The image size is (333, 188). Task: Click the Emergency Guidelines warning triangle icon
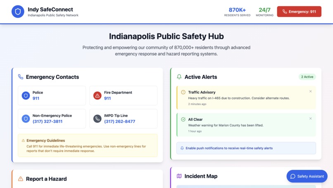tap(23, 140)
